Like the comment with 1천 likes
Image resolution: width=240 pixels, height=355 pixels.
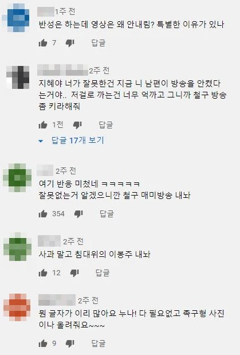coord(43,124)
